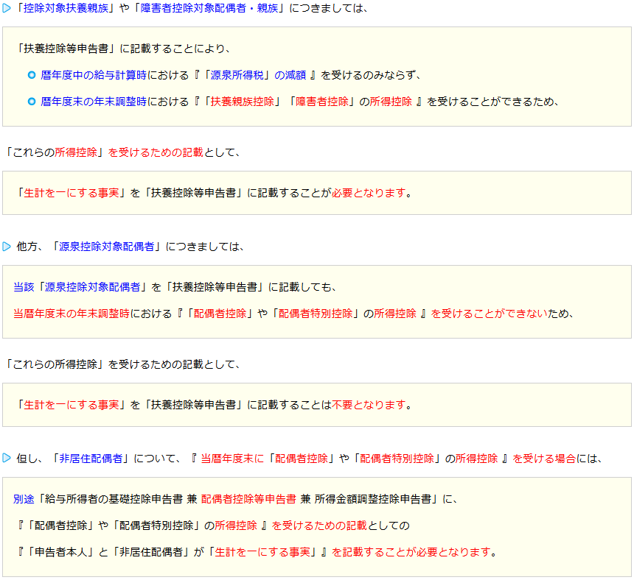The height and width of the screenshot is (580, 634).
Task: Open the blue 「控除対象扶養親族」 term in top line
Action: click(x=66, y=9)
